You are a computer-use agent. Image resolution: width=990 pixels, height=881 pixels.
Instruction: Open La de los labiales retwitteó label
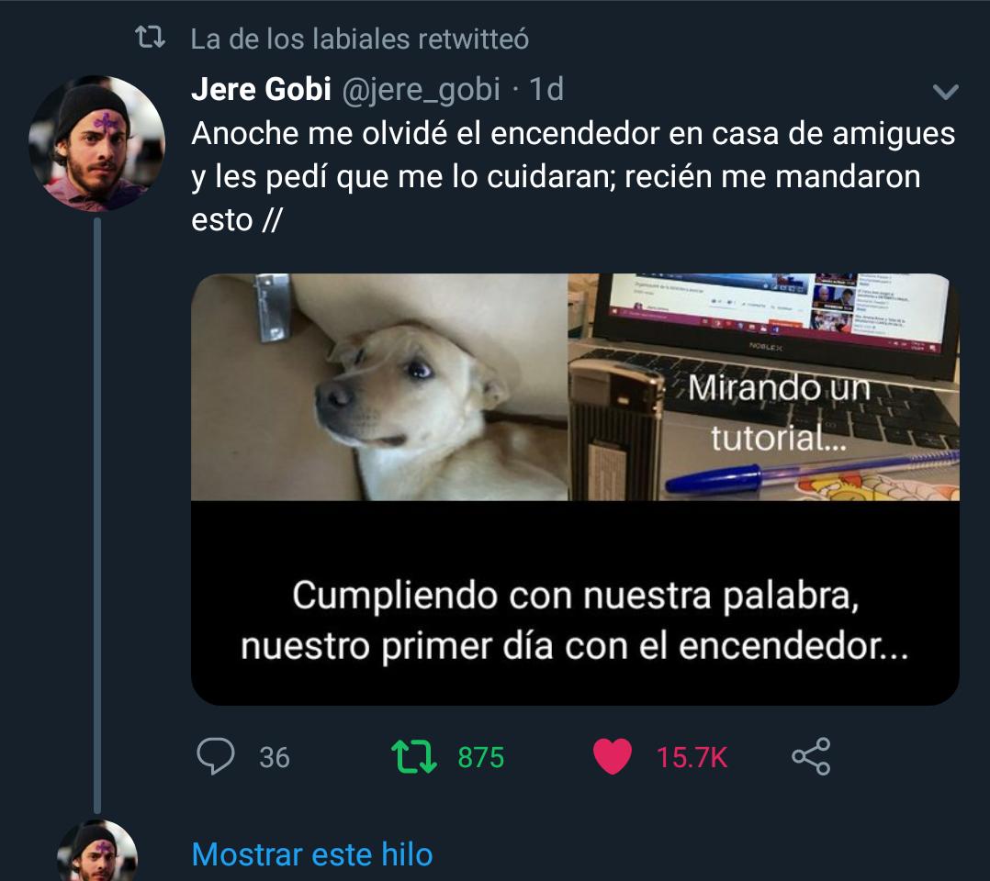pyautogui.click(x=360, y=39)
